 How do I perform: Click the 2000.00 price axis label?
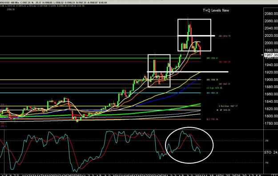point(271,43)
